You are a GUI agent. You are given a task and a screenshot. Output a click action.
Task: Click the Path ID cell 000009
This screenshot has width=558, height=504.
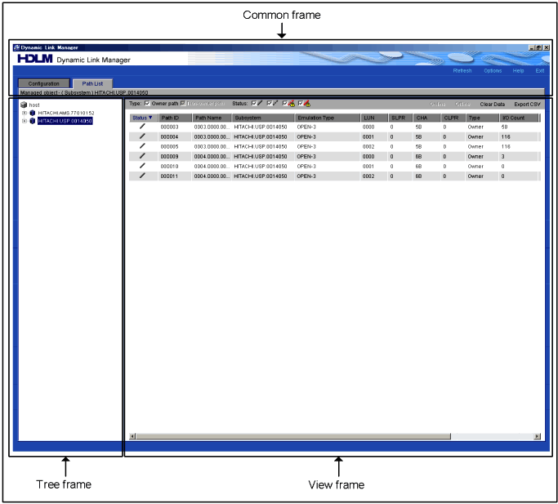click(x=169, y=156)
